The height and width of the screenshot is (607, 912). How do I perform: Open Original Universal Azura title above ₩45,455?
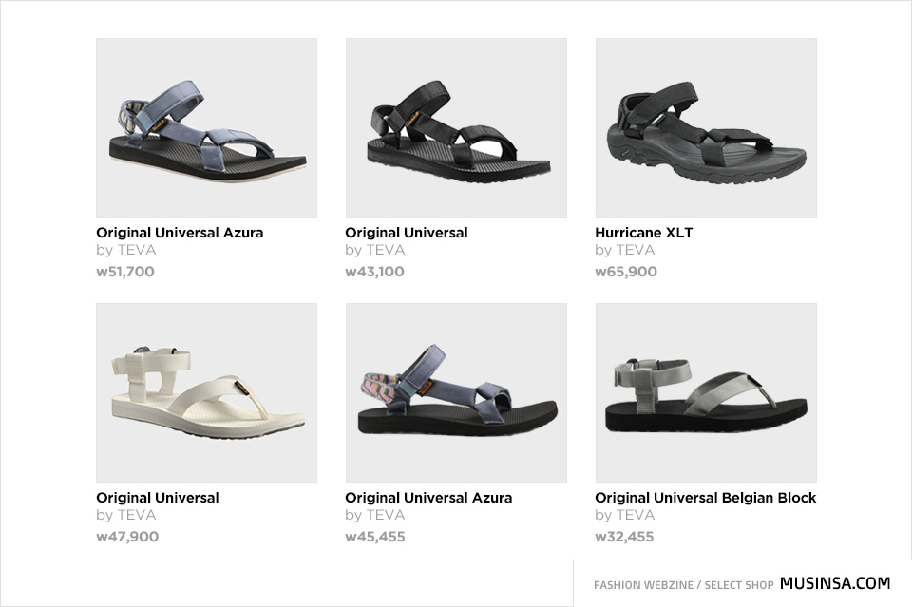pos(428,498)
